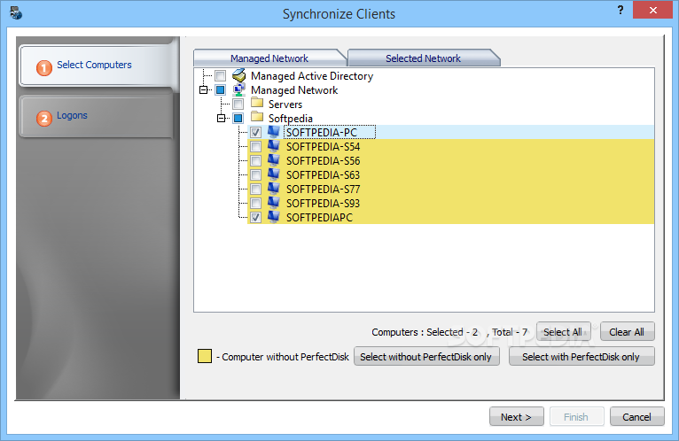
Task: Click Select without PerfectDisk only
Action: 426,357
